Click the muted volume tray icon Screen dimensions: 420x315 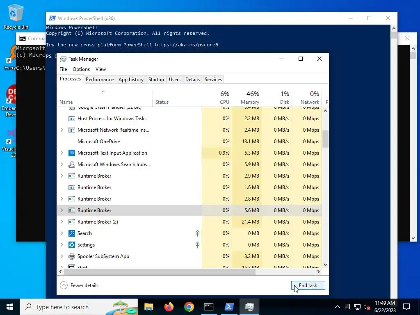coord(367,307)
